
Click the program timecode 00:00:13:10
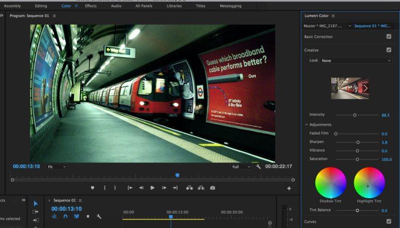click(26, 167)
